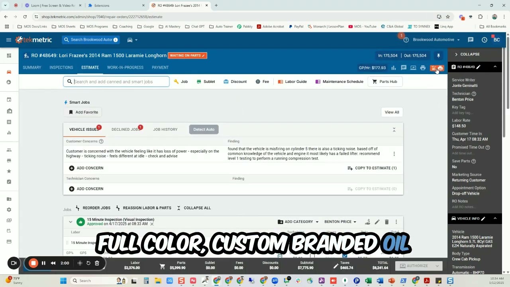
Task: Collapse the Vehicle Info section chevron
Action: click(495, 218)
